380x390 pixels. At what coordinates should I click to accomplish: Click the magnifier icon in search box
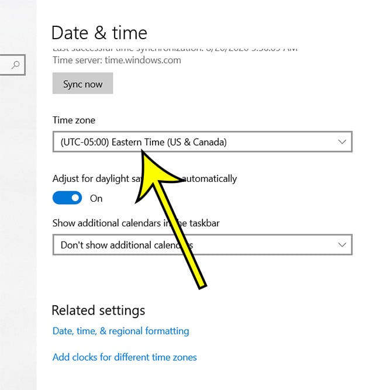[x=16, y=65]
